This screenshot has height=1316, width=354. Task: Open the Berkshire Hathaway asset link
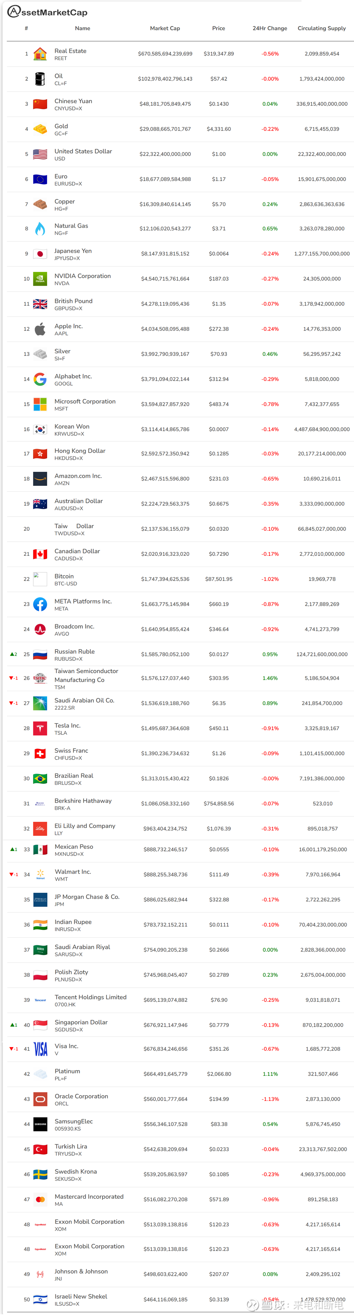[83, 801]
